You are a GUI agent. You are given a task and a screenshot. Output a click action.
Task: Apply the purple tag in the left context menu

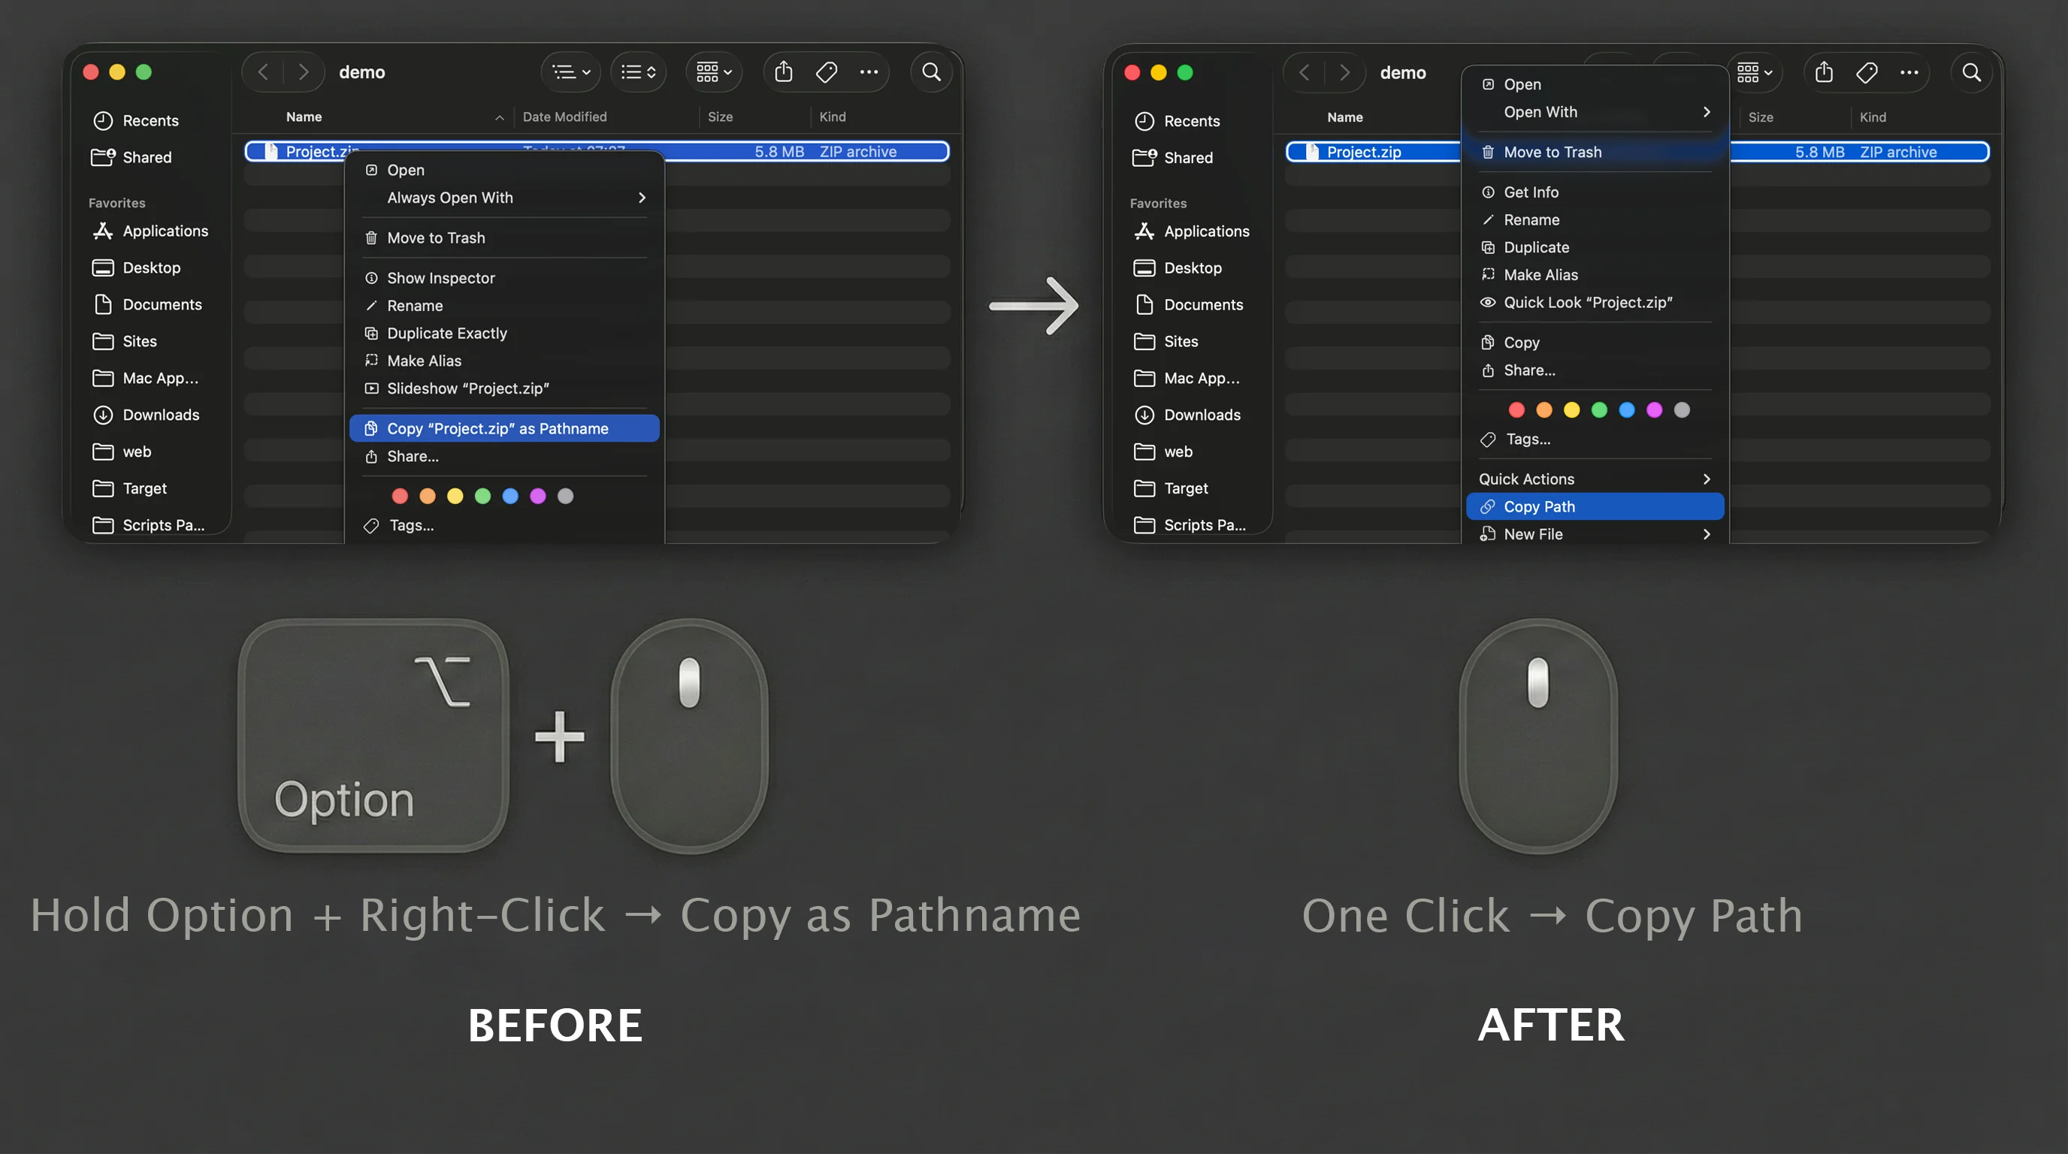coord(538,497)
